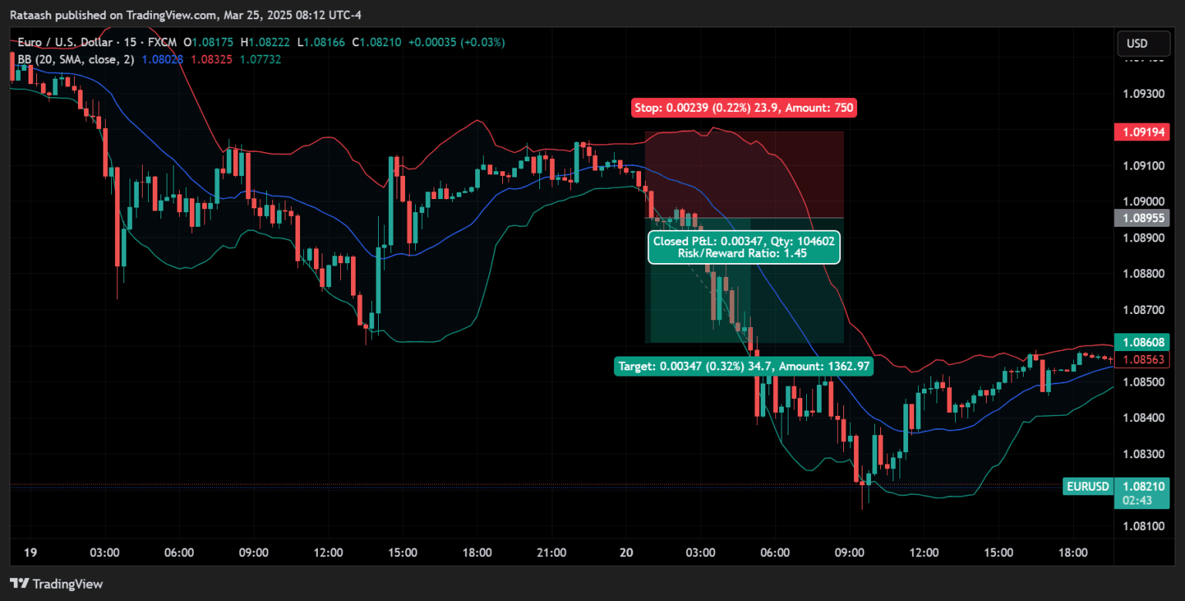Click the red Stop label of the position tool
The width and height of the screenshot is (1185, 601).
pyautogui.click(x=744, y=107)
